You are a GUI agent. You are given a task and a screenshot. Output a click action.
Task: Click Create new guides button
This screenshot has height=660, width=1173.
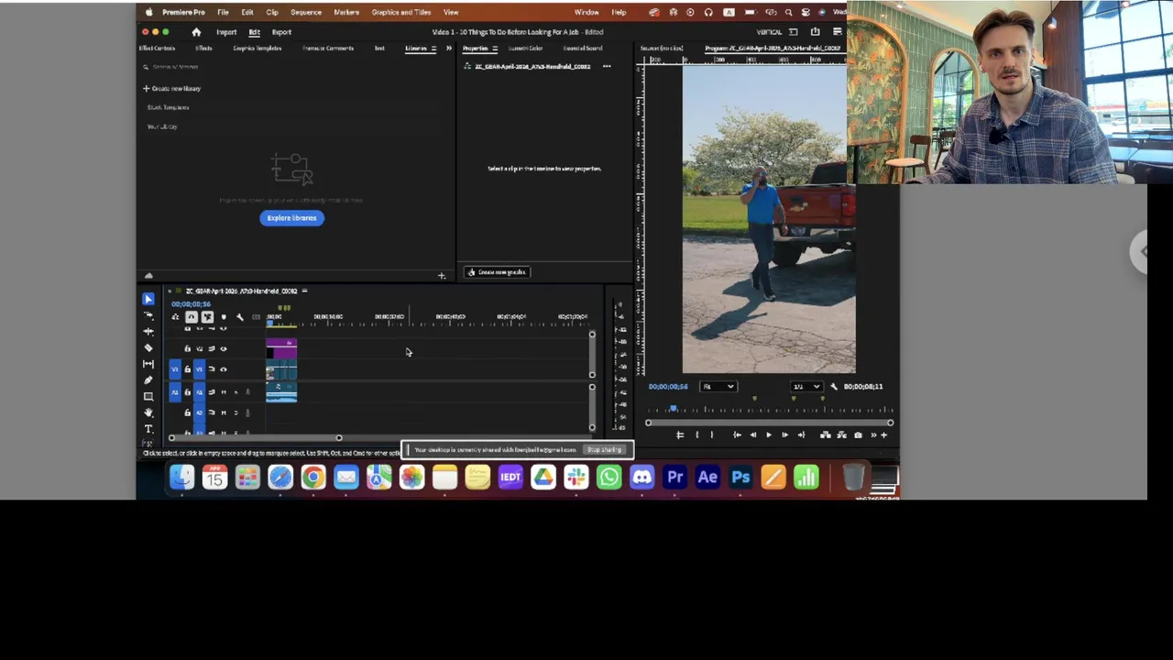coord(498,272)
